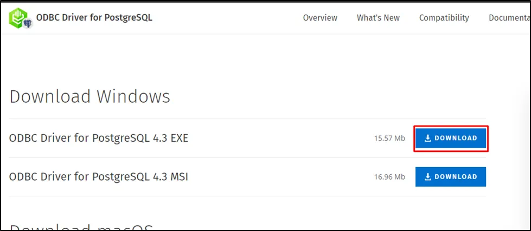Open the Overview tab

(x=320, y=18)
